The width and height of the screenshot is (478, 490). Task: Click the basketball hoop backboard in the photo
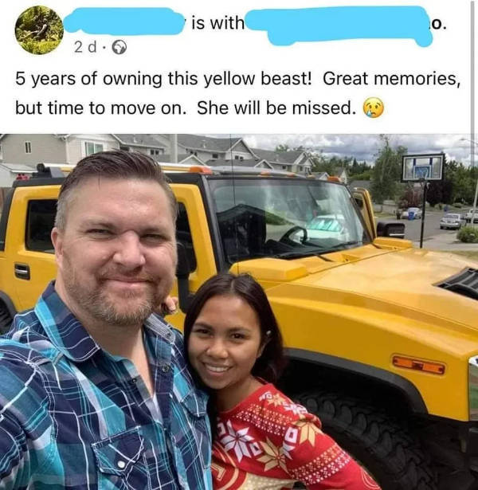[x=423, y=167]
